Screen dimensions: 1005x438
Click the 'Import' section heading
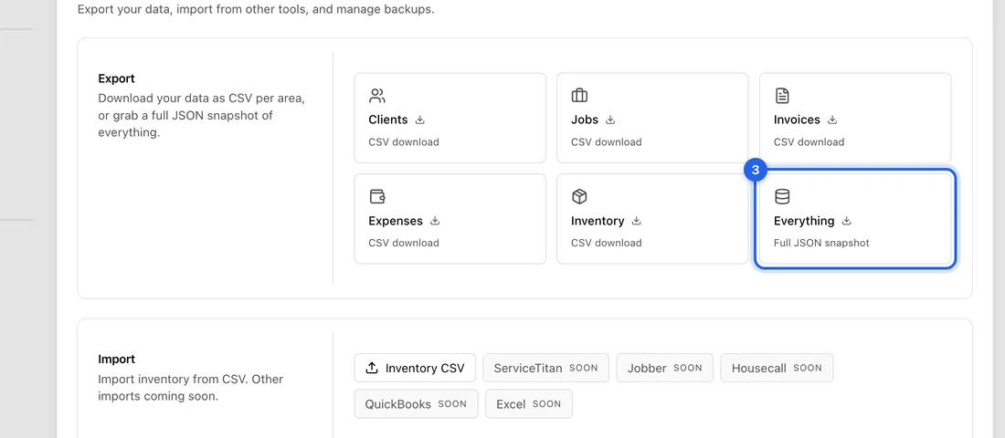tap(117, 360)
